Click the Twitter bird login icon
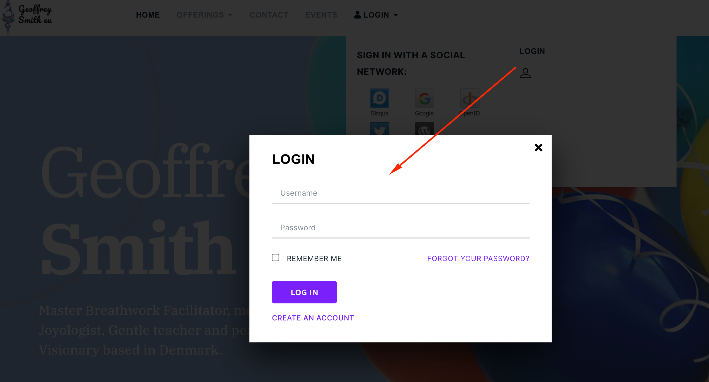709x382 pixels. 379,129
